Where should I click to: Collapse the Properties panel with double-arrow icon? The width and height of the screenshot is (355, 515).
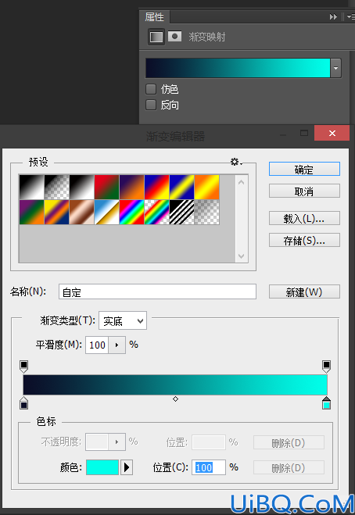pos(333,16)
